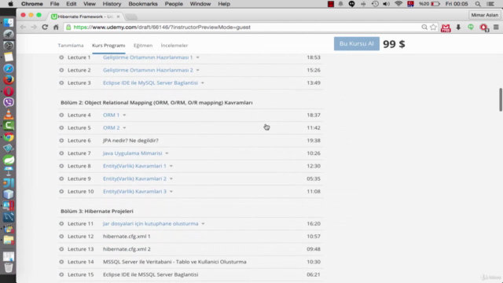Toggle the Lecture 3 completion circle

(61, 83)
